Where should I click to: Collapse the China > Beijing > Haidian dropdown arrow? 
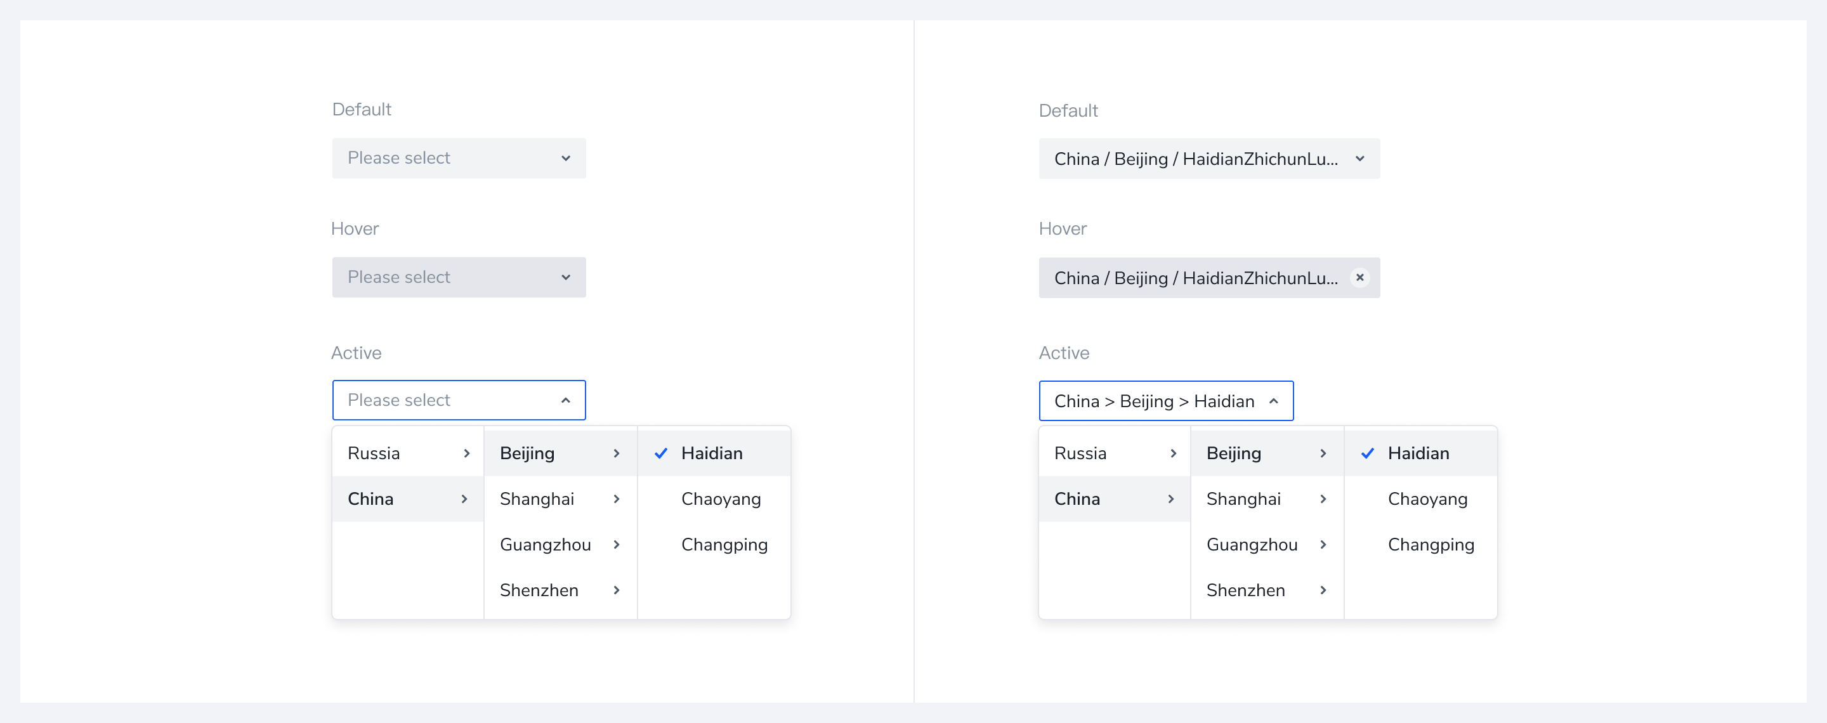1273,401
